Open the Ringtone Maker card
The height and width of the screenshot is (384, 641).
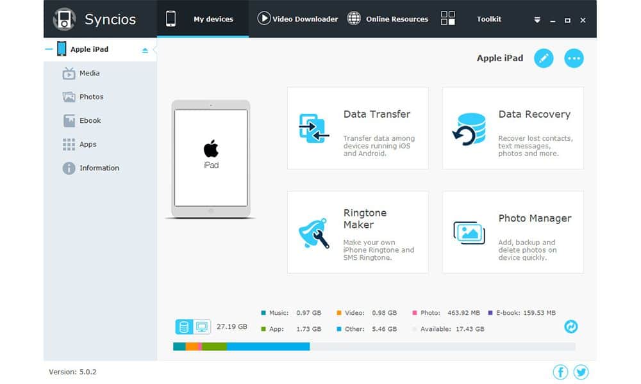[x=358, y=232]
